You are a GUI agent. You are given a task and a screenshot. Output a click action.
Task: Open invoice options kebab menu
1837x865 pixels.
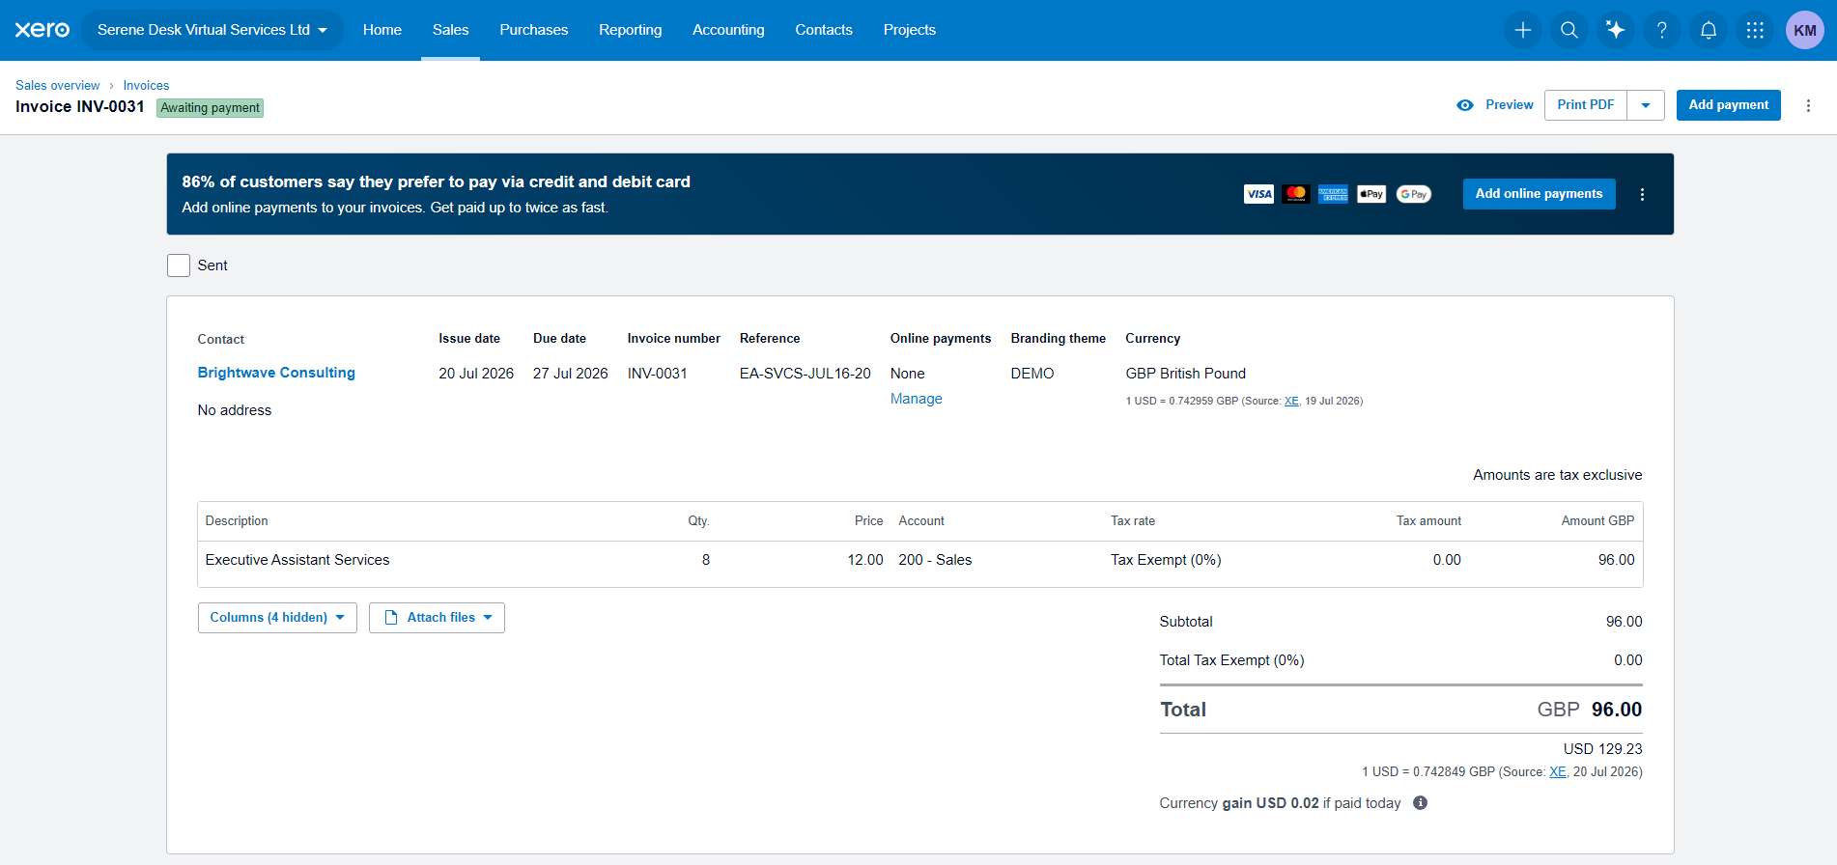click(1808, 105)
